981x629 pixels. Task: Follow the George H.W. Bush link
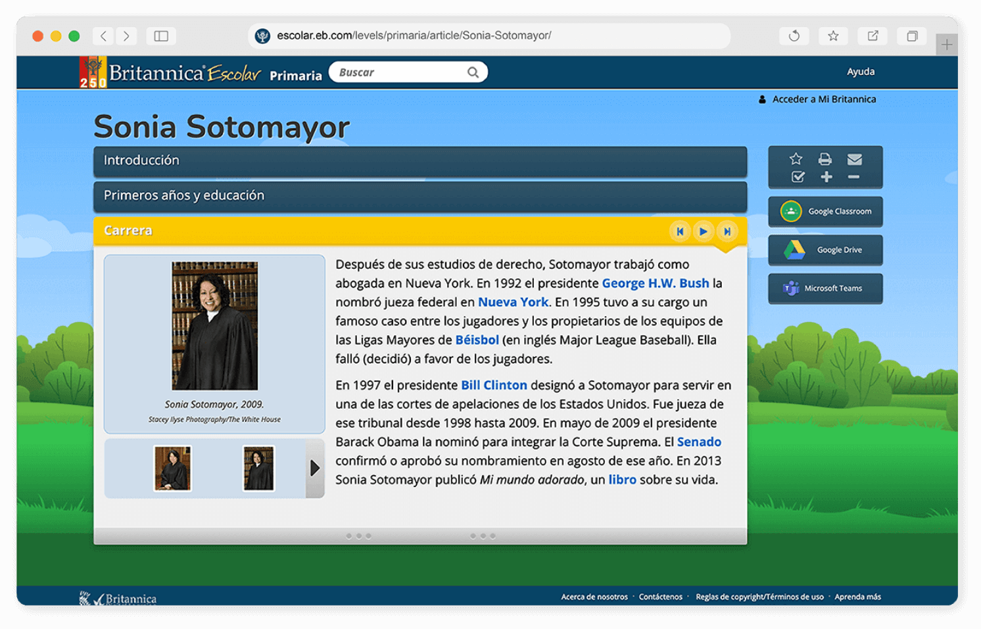(656, 283)
